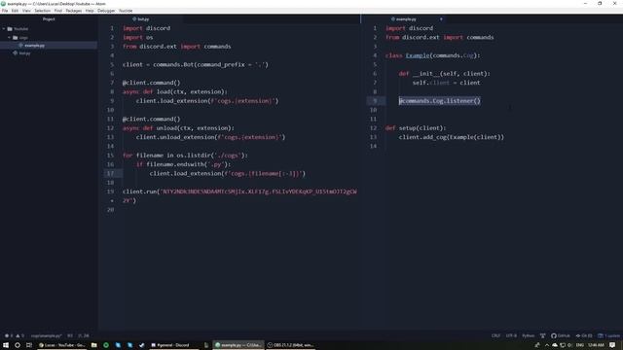Open File Explorer from the taskbar
Viewport: 623px width, 350px height.
click(94, 345)
